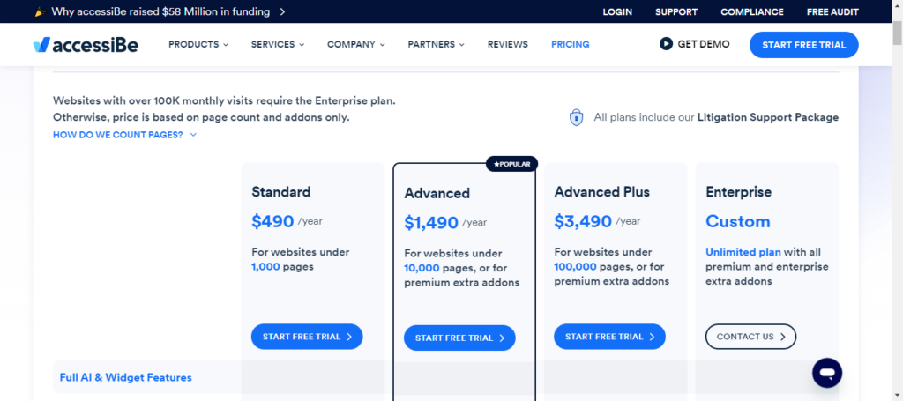Start free trial for Advanced Plus plan
This screenshot has height=401, width=903.
[609, 337]
